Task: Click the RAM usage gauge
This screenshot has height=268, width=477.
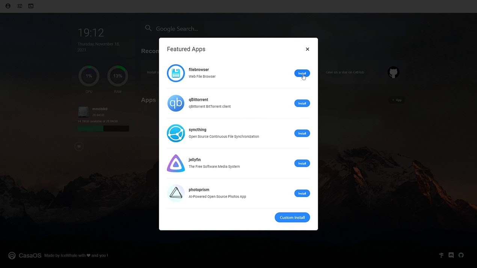Action: tap(118, 76)
